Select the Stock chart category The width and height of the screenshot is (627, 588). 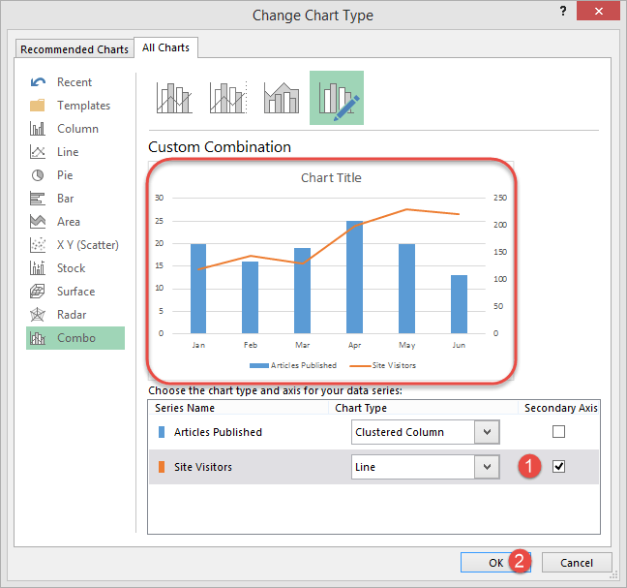(x=71, y=268)
